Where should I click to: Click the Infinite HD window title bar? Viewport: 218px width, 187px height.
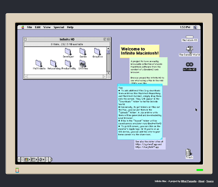point(67,39)
